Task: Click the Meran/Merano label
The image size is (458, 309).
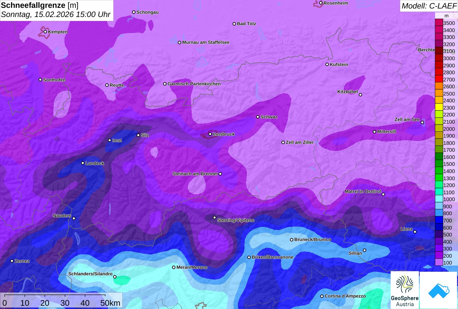Action: [192, 267]
